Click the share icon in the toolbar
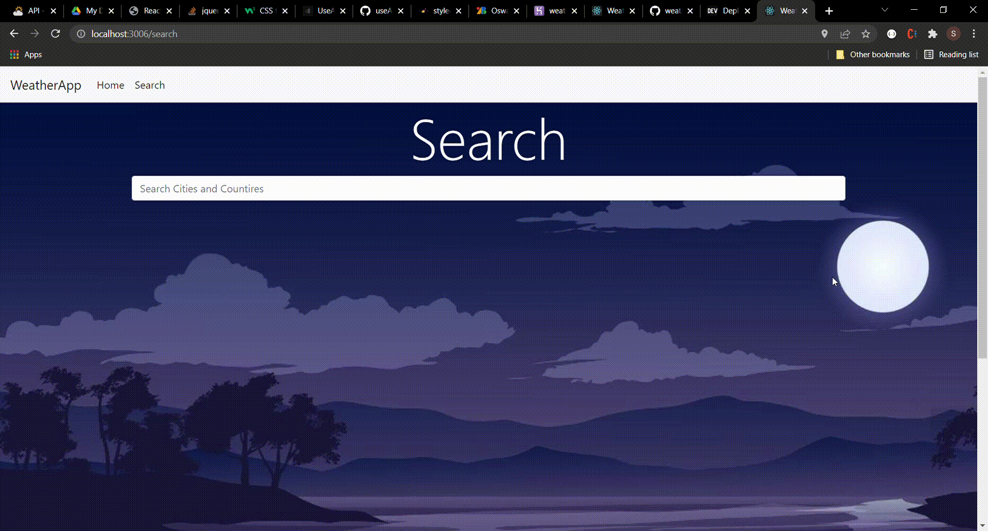The height and width of the screenshot is (531, 988). pos(845,33)
